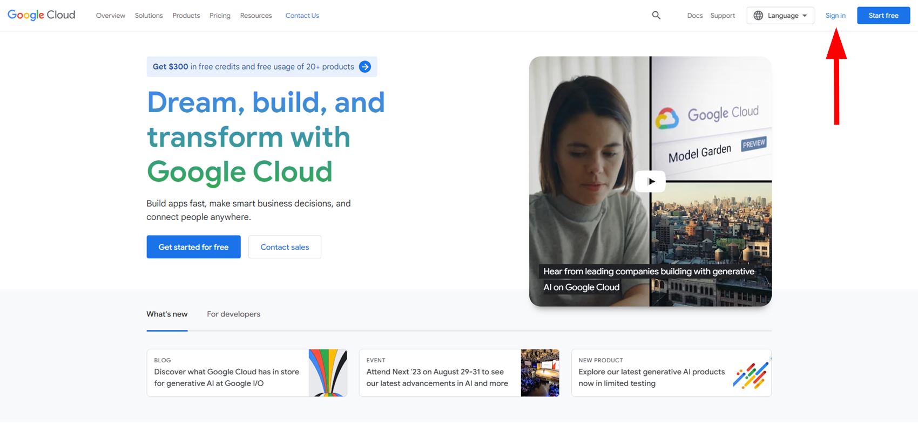Click the globe icon on Language button

pos(758,16)
